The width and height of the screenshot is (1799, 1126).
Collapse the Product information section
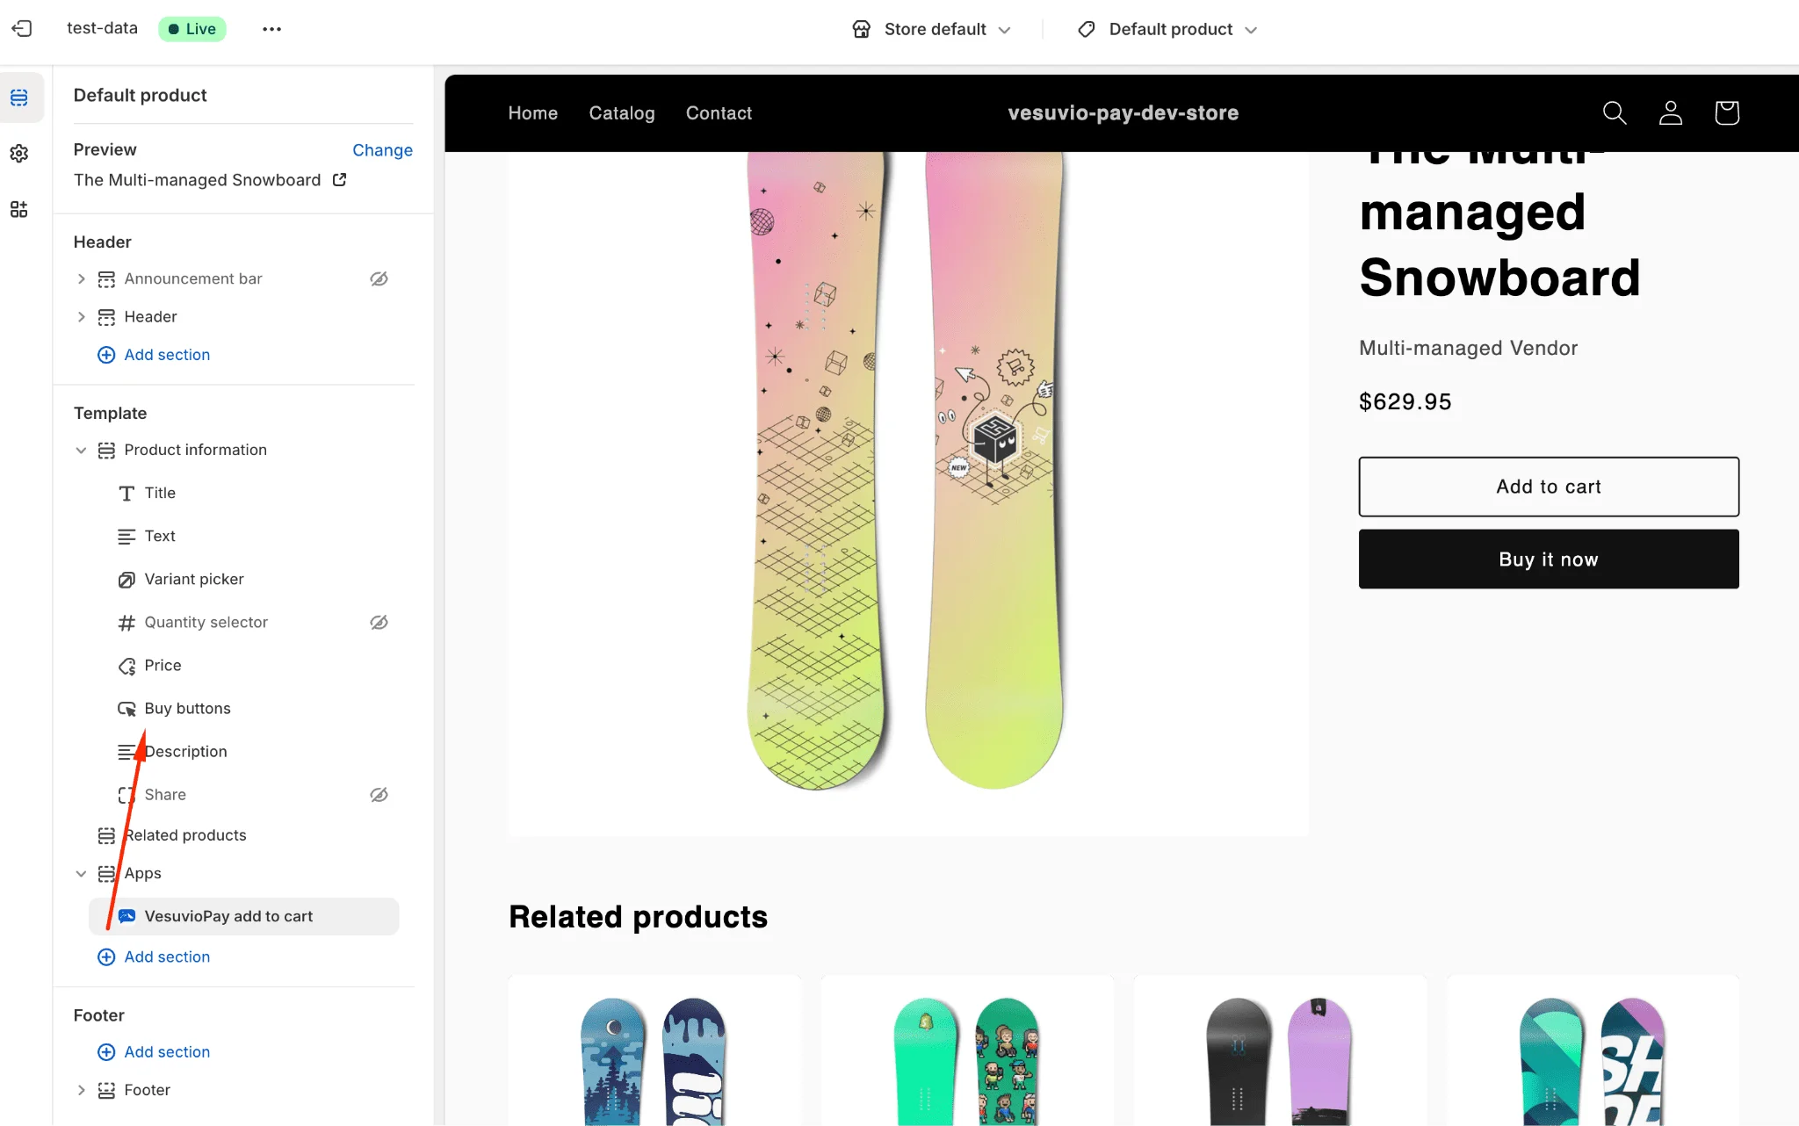tap(81, 451)
